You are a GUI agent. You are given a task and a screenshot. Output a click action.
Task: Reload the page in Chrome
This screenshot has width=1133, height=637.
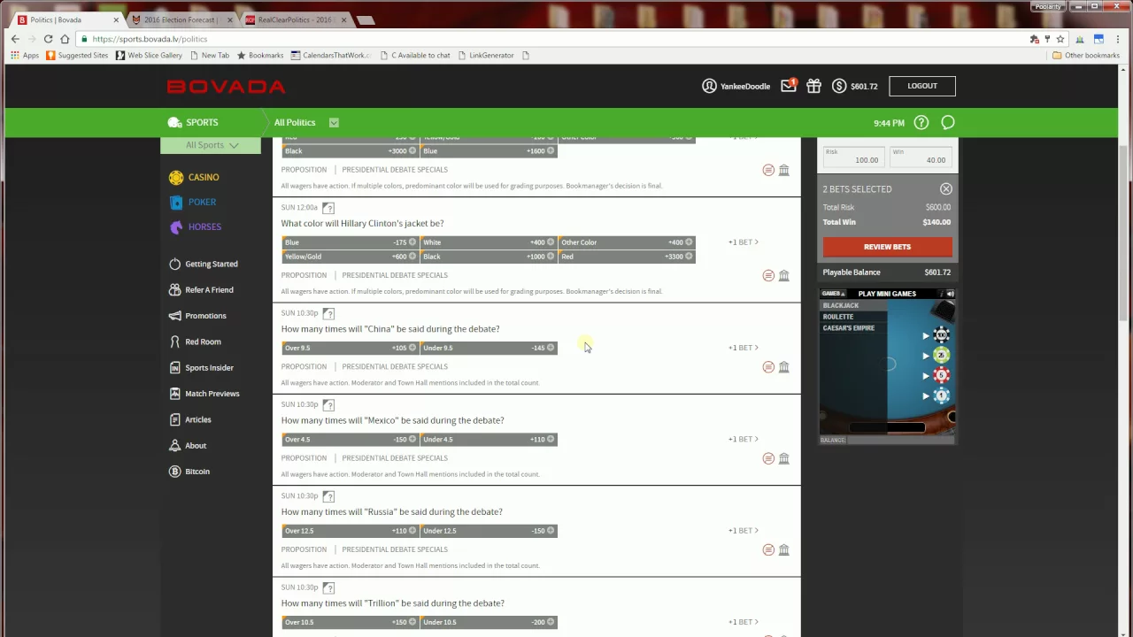(48, 39)
